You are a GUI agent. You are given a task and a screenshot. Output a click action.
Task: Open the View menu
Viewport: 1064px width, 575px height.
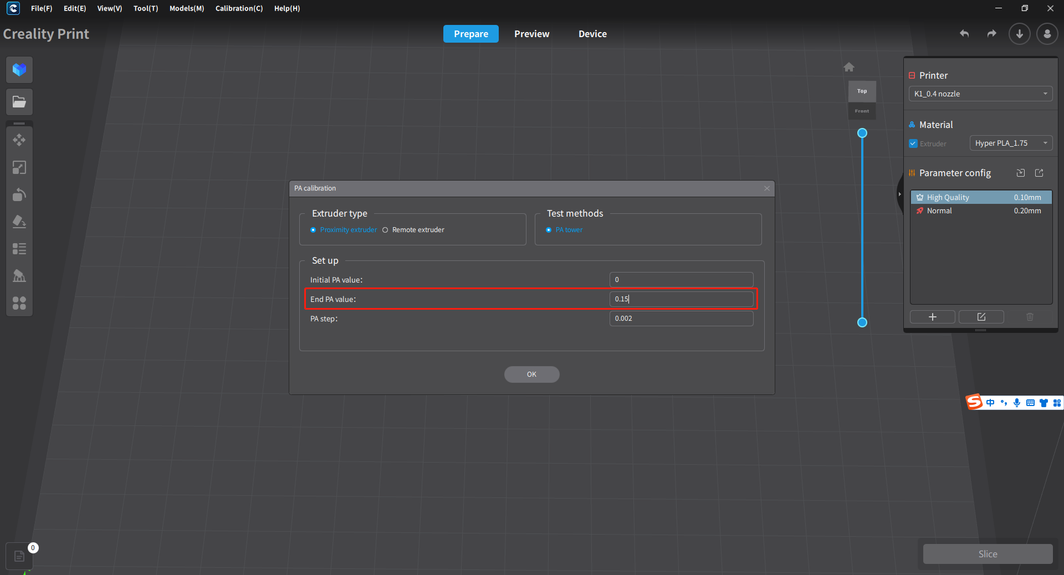tap(110, 8)
